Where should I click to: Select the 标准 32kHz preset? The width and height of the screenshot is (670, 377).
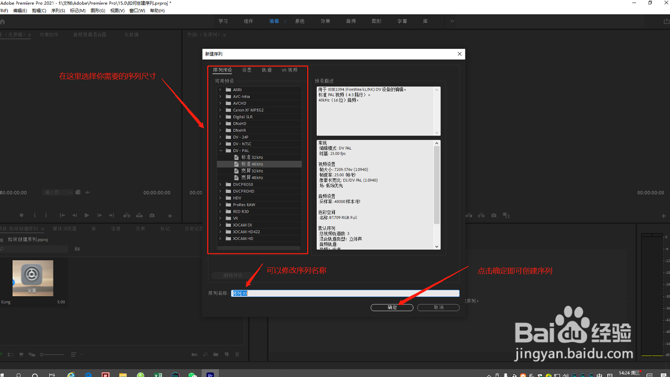coord(252,157)
